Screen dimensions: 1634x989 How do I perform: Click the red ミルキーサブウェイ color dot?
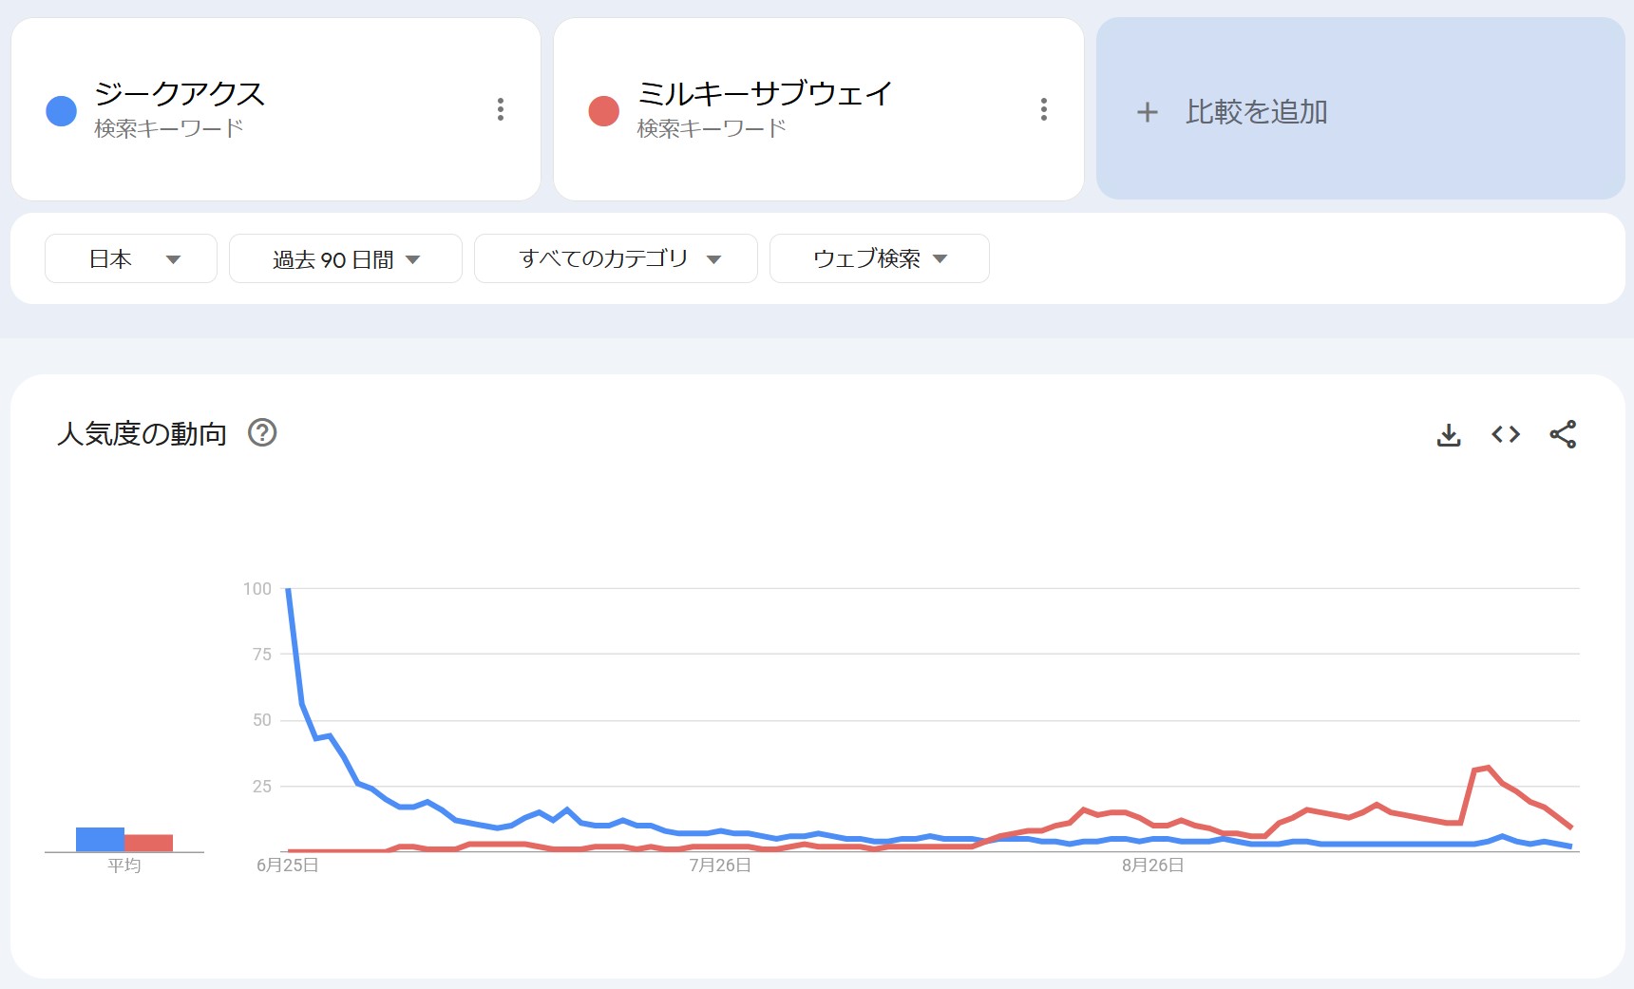(604, 111)
